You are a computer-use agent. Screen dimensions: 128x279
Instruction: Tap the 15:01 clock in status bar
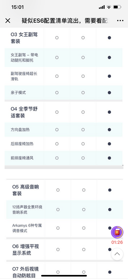point(18,7)
